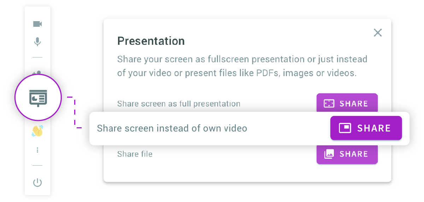Click the description paragraph mentioning PDFs
The width and height of the screenshot is (424, 202).
pyautogui.click(x=242, y=66)
